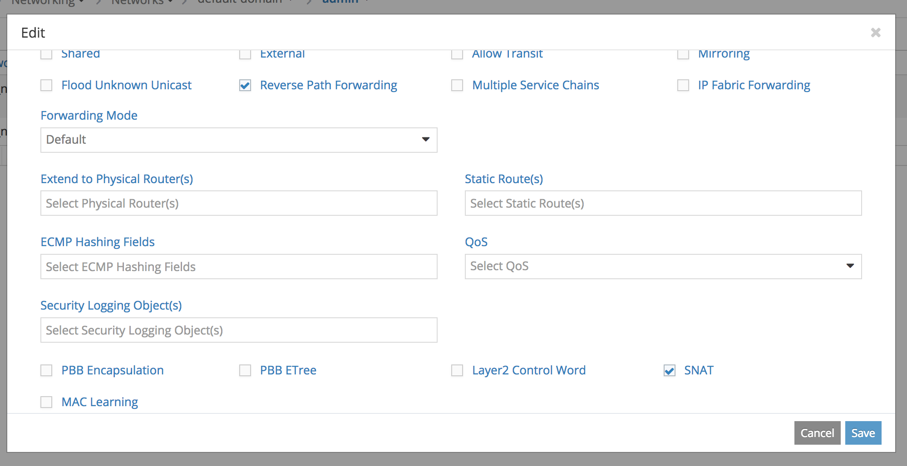
Task: Toggle Layer2 Control Word checkbox
Action: tap(457, 370)
